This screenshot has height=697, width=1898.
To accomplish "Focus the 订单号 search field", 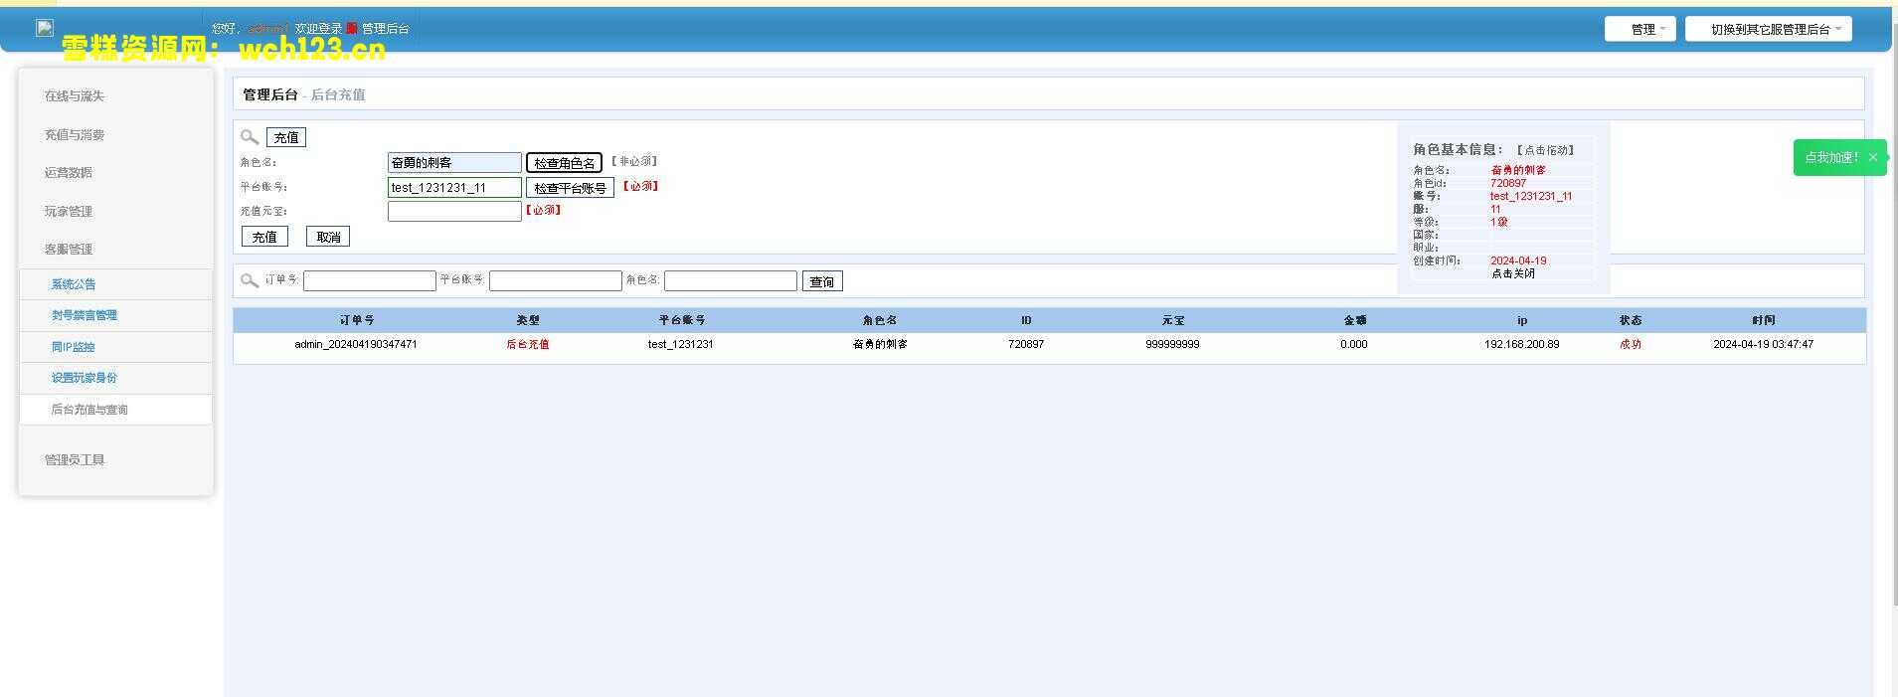I will tap(369, 281).
